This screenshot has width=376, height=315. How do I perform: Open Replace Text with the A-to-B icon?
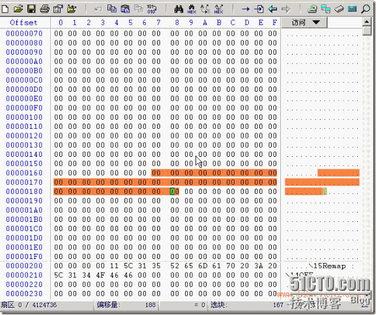click(x=205, y=9)
